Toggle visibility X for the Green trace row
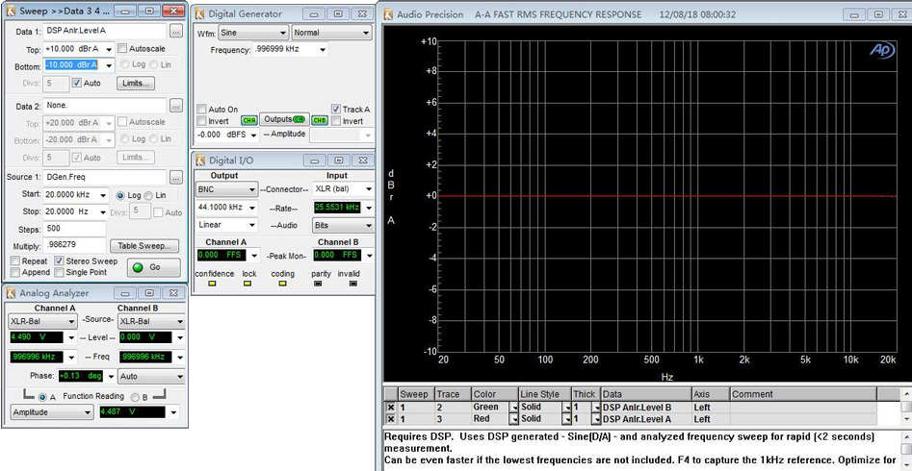The image size is (912, 471). 390,408
